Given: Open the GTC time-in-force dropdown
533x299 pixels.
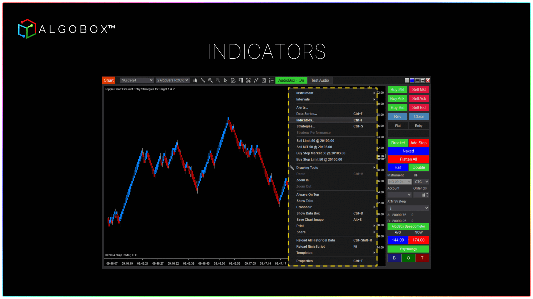Looking at the screenshot, I should 421,182.
